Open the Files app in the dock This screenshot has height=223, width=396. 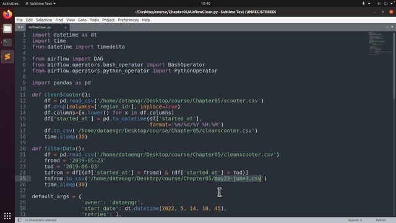point(7,28)
